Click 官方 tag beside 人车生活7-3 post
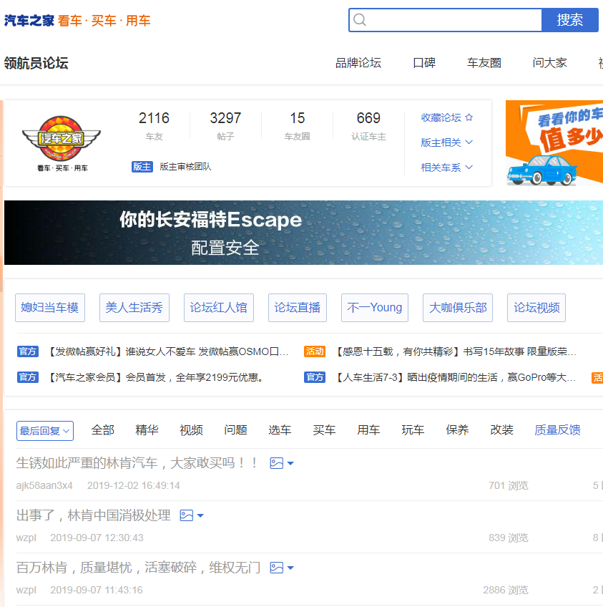The image size is (603, 607). (315, 377)
